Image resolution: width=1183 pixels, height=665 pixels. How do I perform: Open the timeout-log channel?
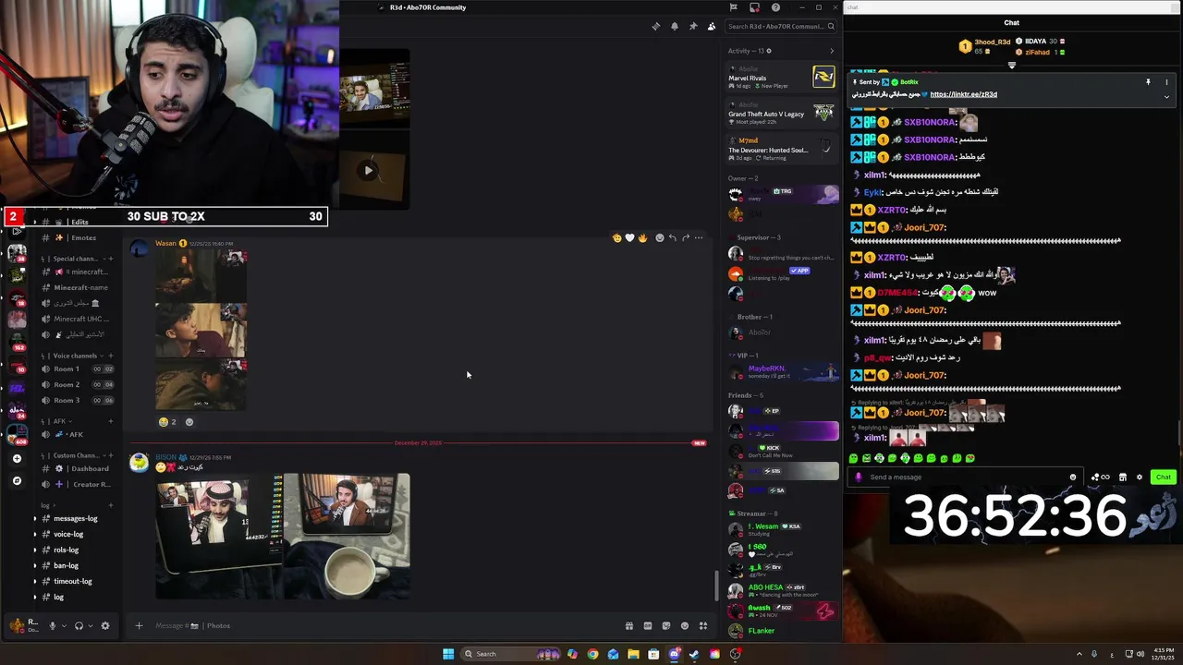click(x=72, y=581)
